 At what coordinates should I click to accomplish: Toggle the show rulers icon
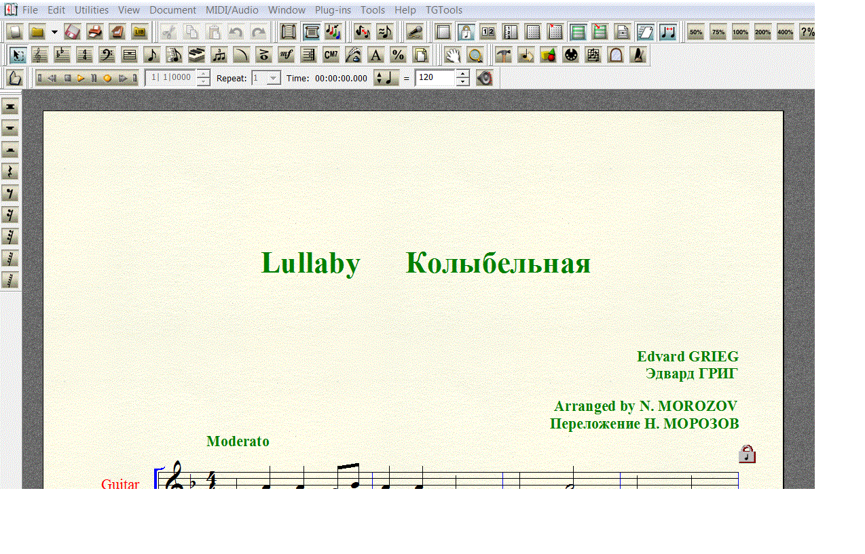(511, 32)
